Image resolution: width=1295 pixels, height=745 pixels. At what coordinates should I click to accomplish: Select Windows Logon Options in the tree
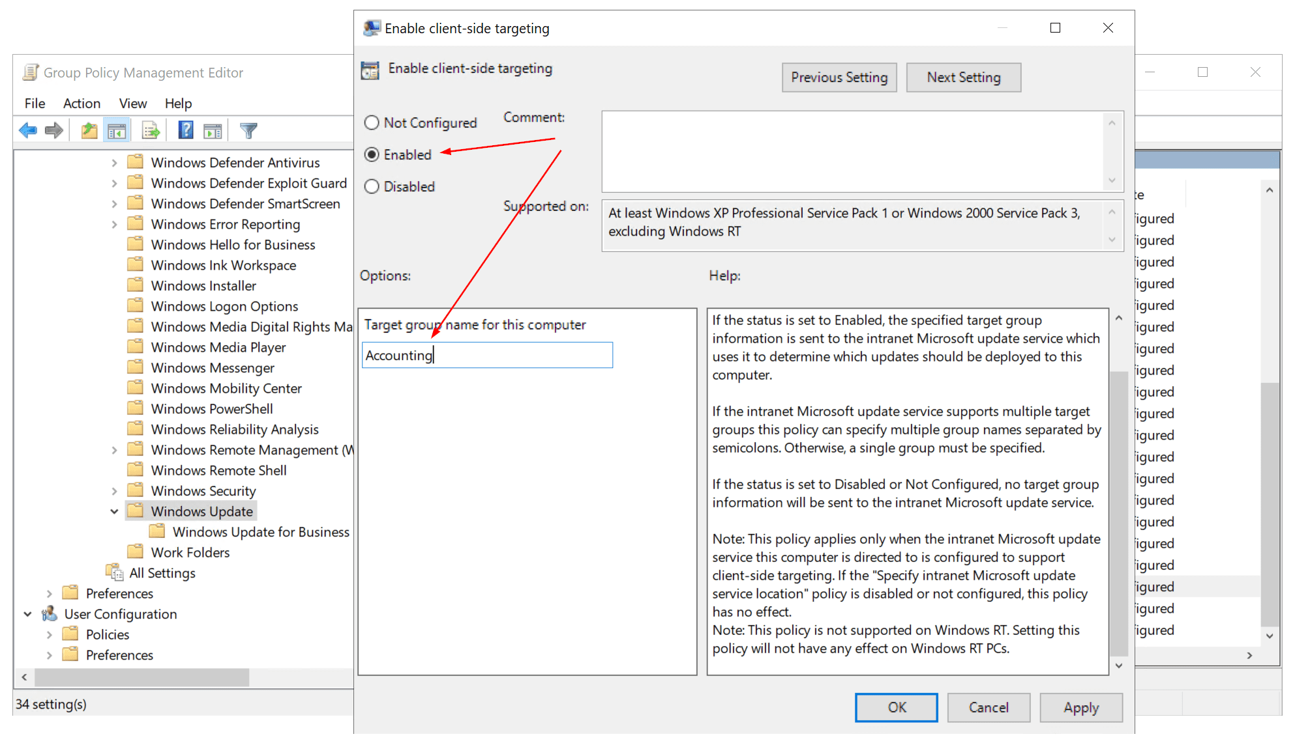point(224,306)
